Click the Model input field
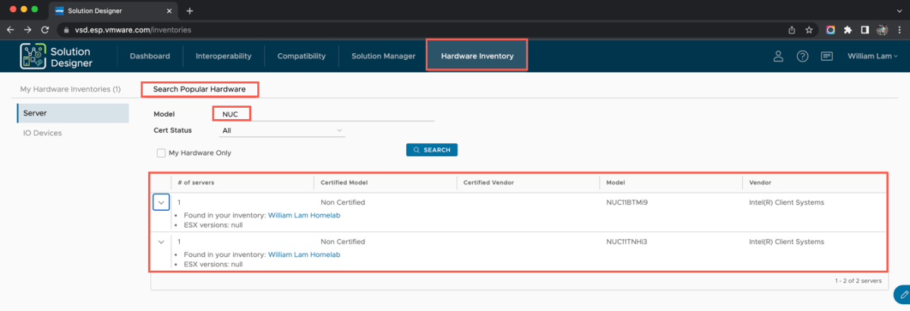The width and height of the screenshot is (910, 311). coord(326,114)
